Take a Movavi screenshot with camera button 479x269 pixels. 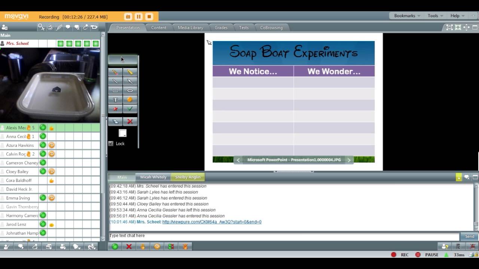tap(128, 16)
